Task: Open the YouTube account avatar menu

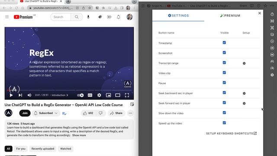Action: (x=129, y=17)
